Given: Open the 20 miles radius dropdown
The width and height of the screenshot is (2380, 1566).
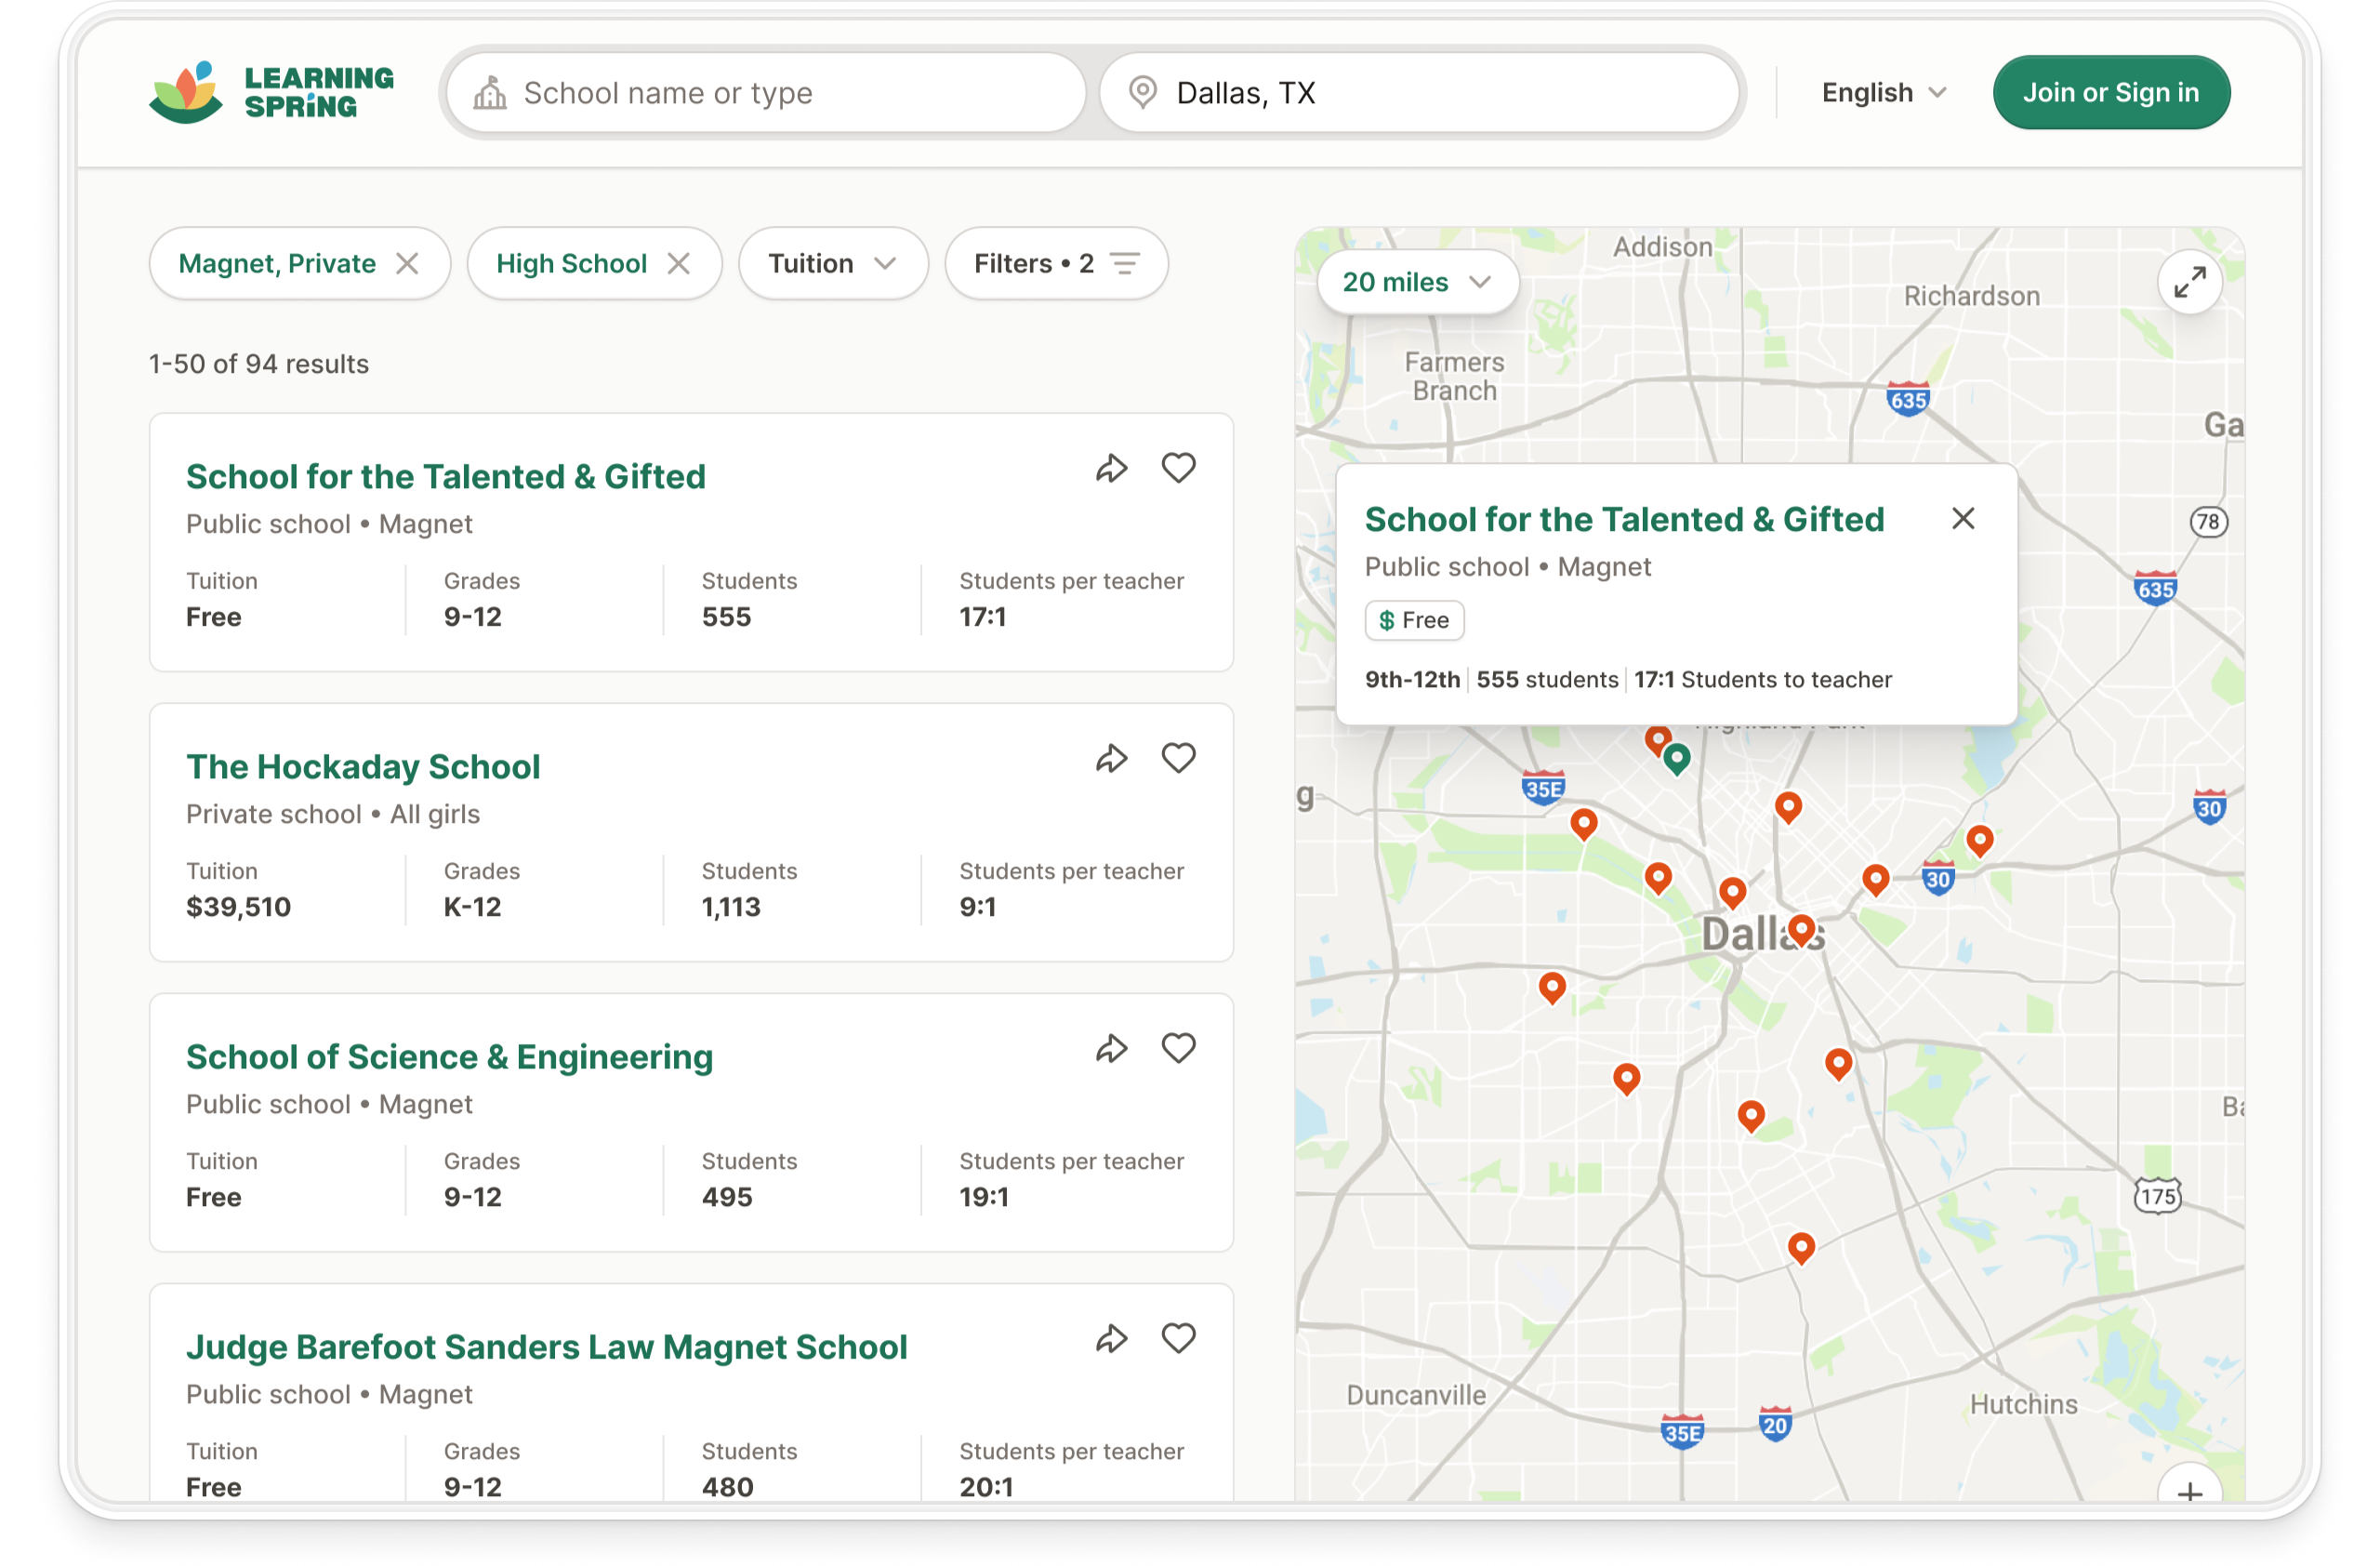Looking at the screenshot, I should [1416, 282].
